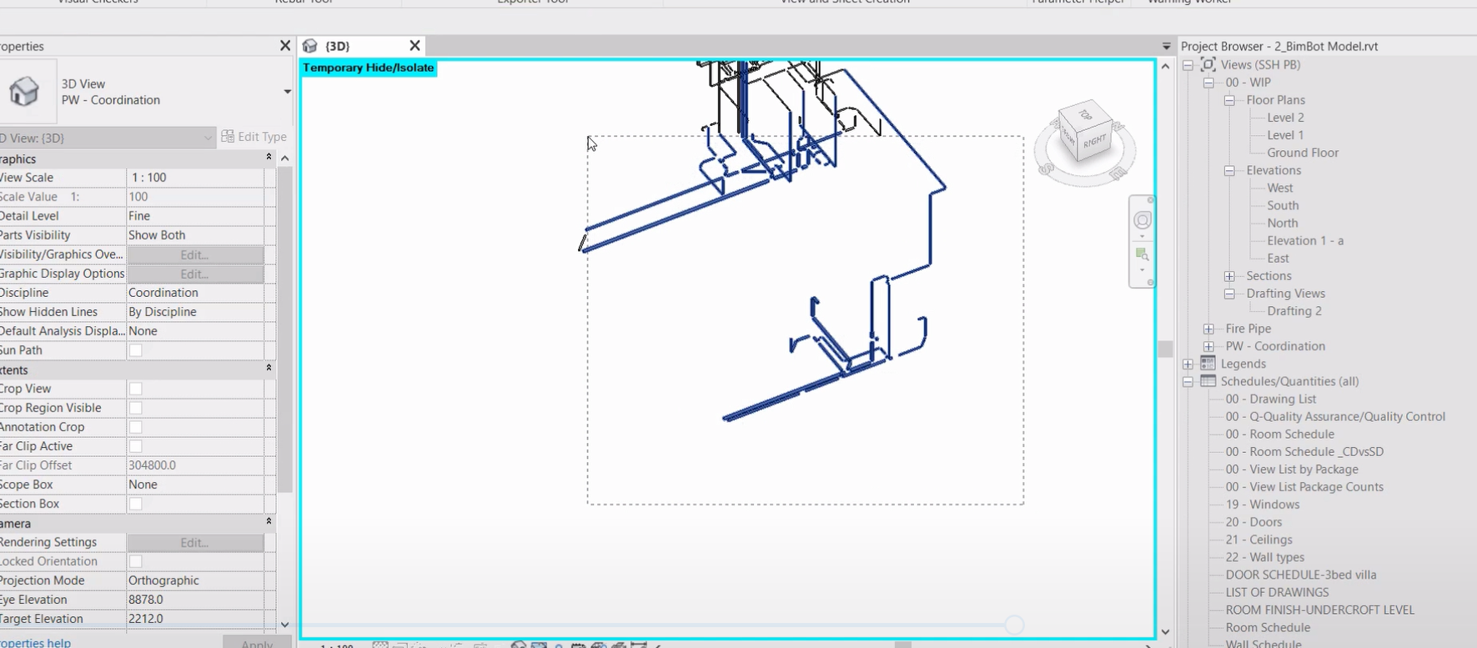Open Graphic Display Options Edit button
Viewport: 1477px width, 648px height.
click(195, 274)
